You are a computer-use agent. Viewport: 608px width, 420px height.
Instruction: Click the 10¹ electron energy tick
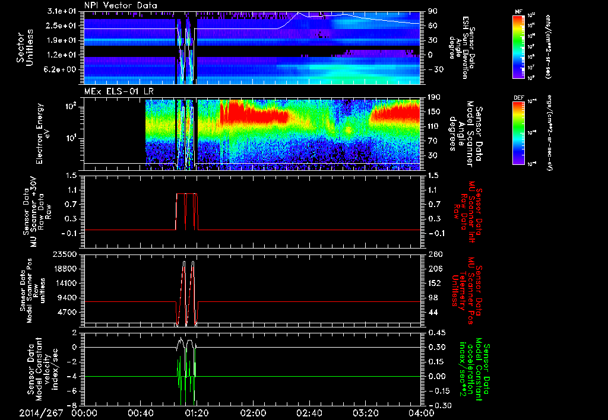[70, 138]
